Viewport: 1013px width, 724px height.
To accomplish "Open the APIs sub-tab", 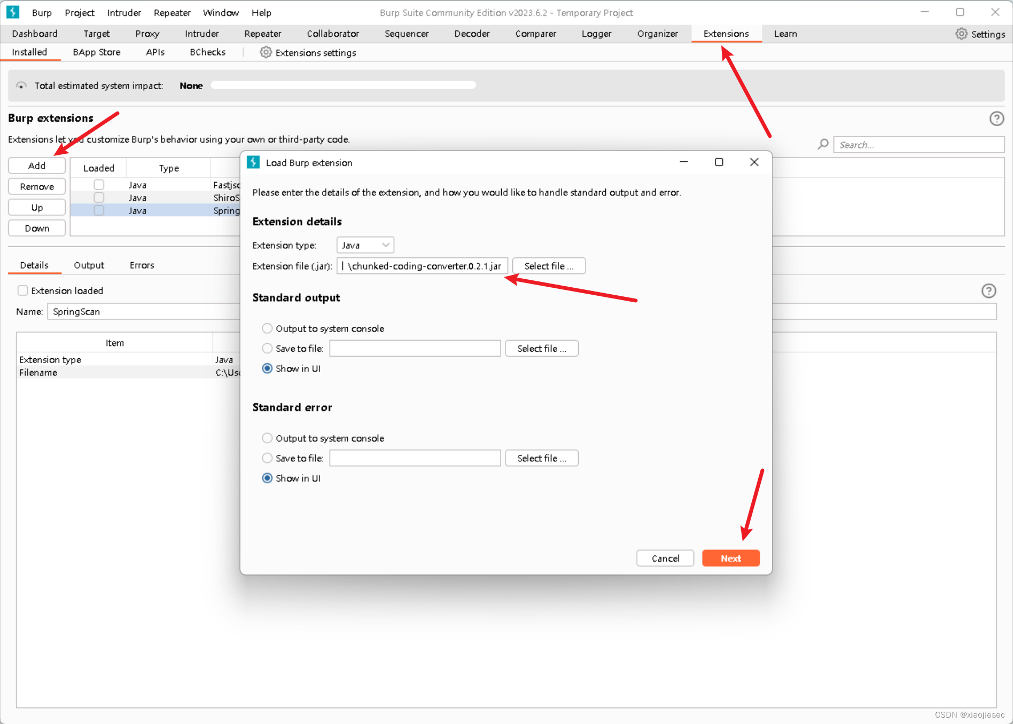I will pos(155,52).
